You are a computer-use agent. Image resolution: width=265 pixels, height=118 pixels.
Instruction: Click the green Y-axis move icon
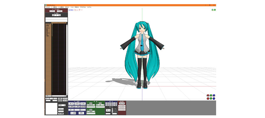click(211, 99)
